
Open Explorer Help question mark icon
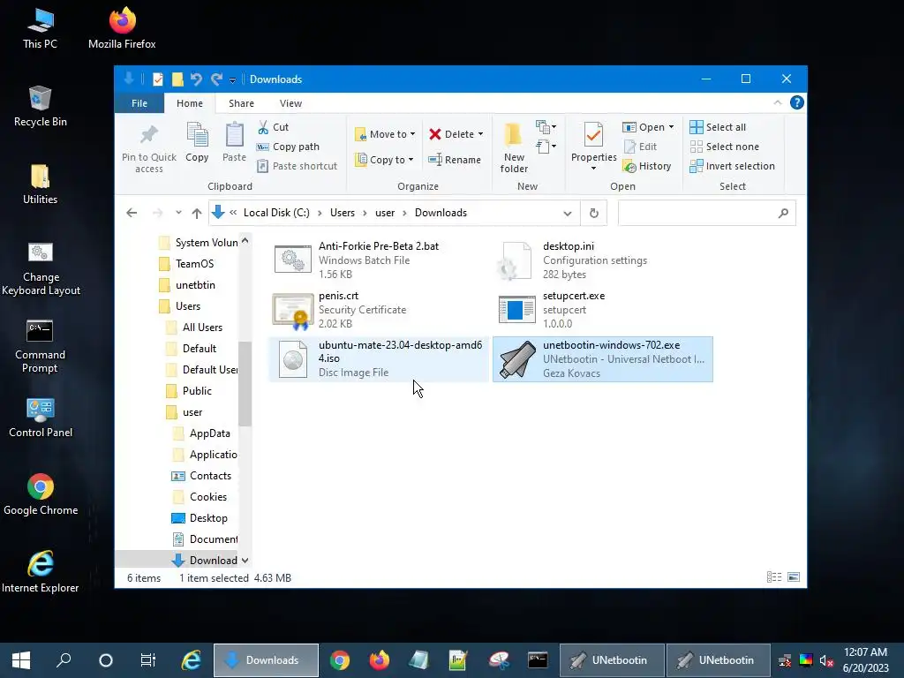click(x=797, y=102)
